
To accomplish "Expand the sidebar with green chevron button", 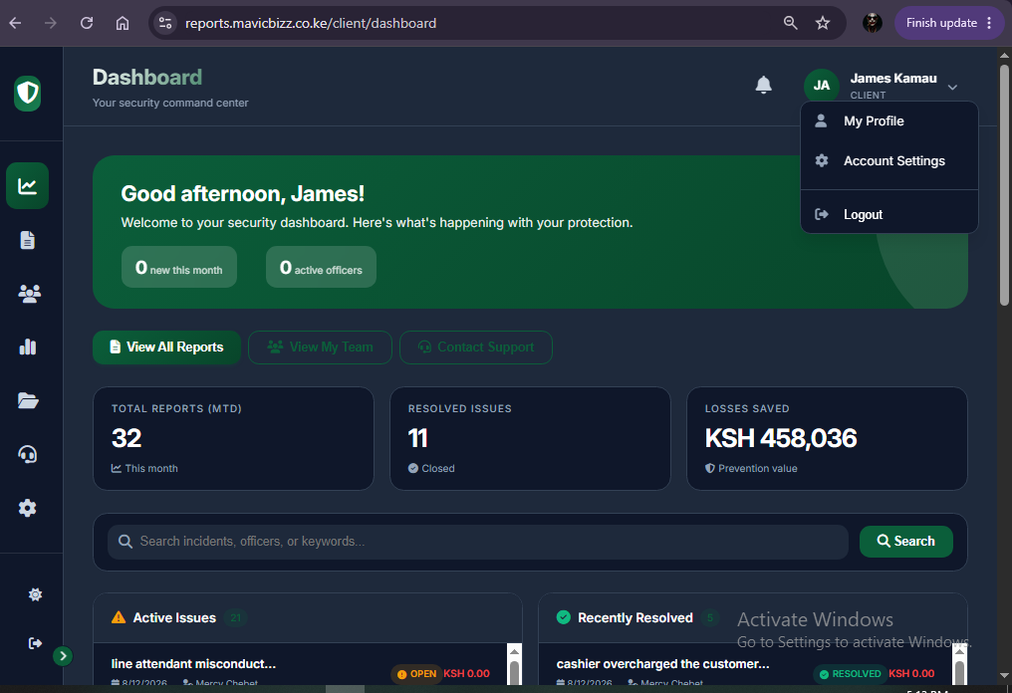I will [63, 656].
